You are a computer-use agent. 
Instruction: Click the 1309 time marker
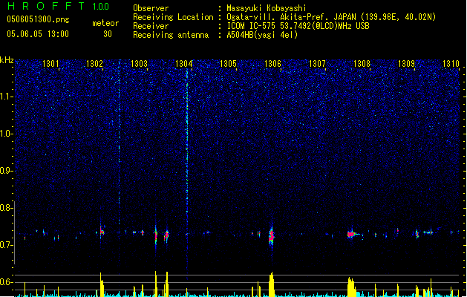pos(406,63)
